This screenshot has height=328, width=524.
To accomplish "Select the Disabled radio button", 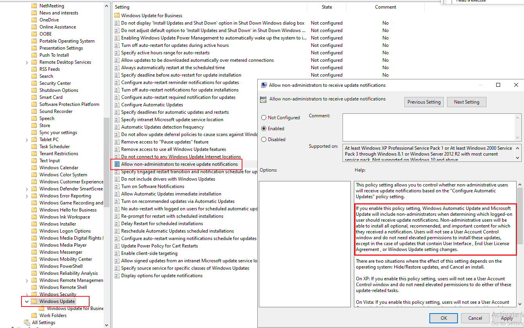I will pyautogui.click(x=264, y=139).
